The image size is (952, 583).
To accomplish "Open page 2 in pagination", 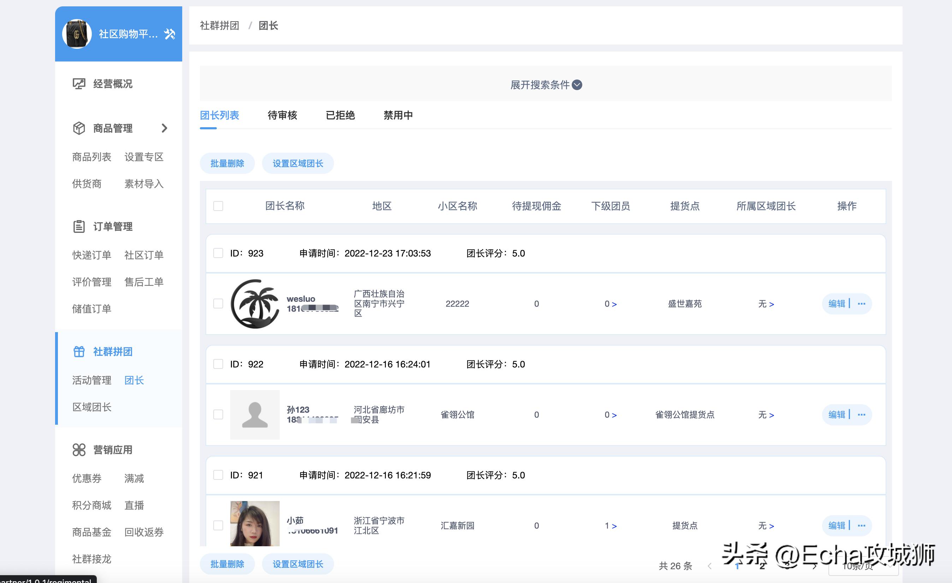I will (762, 566).
